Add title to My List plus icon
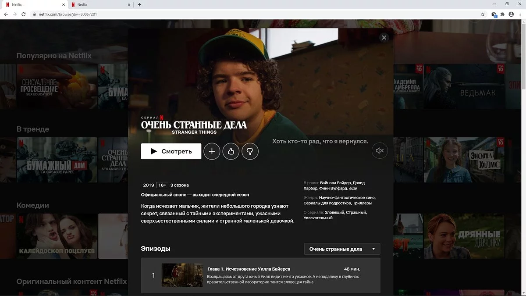 point(212,151)
